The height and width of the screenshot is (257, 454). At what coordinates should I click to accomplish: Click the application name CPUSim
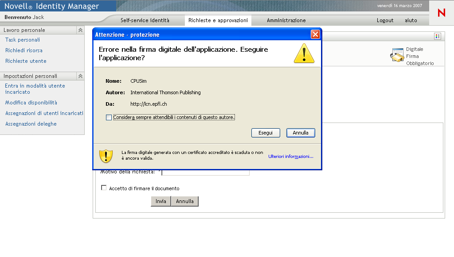138,81
